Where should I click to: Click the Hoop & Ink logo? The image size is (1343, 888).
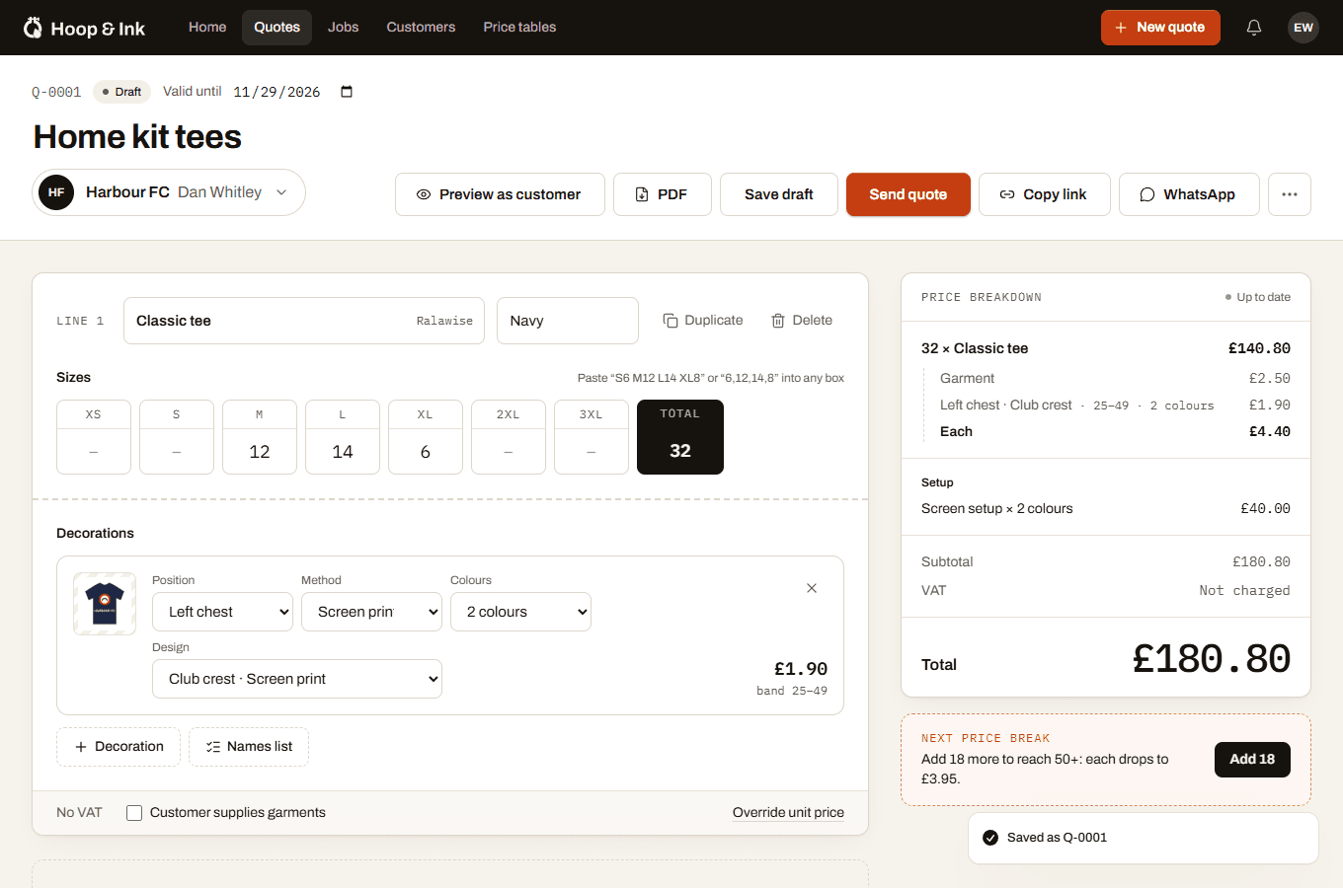pos(84,28)
